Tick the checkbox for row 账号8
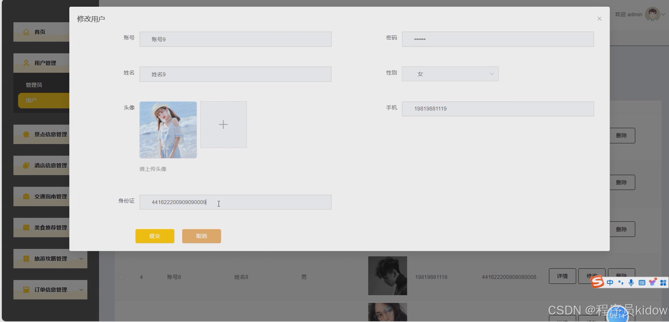669x322 pixels. click(x=121, y=277)
